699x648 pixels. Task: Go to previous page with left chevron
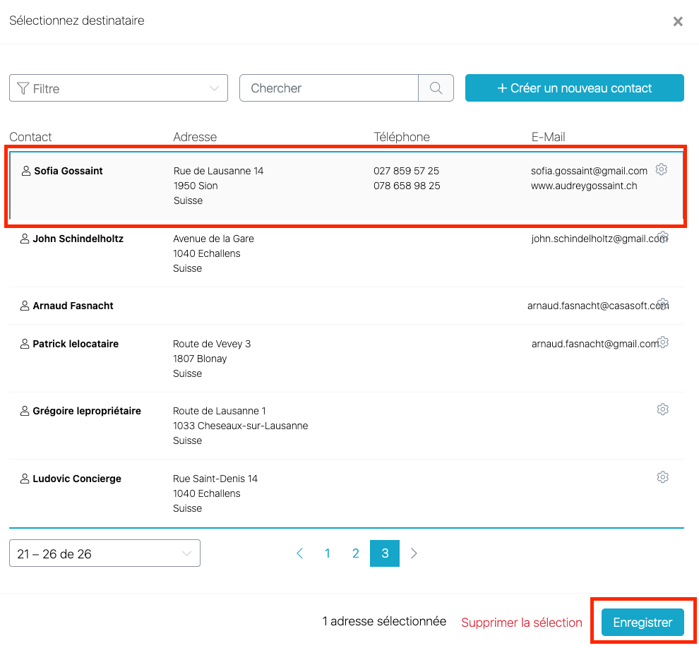(x=299, y=553)
